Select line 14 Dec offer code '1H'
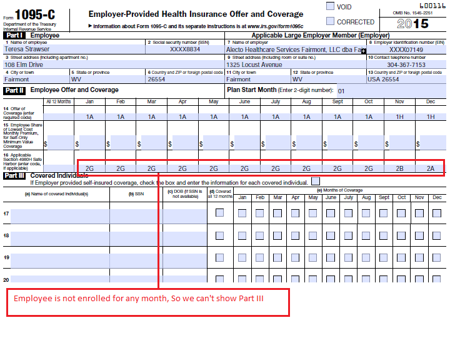Image resolution: width=460 pixels, height=340 pixels. [431, 116]
